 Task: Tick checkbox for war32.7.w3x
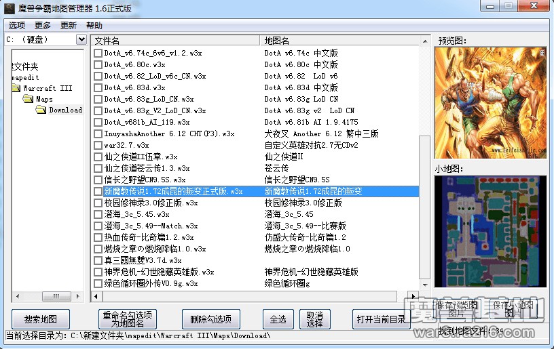tap(98, 146)
